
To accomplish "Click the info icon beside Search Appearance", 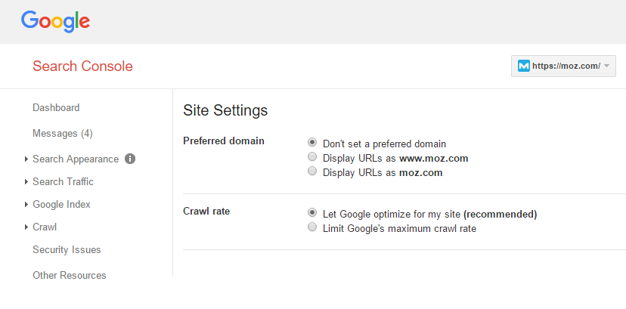I will 130,159.
